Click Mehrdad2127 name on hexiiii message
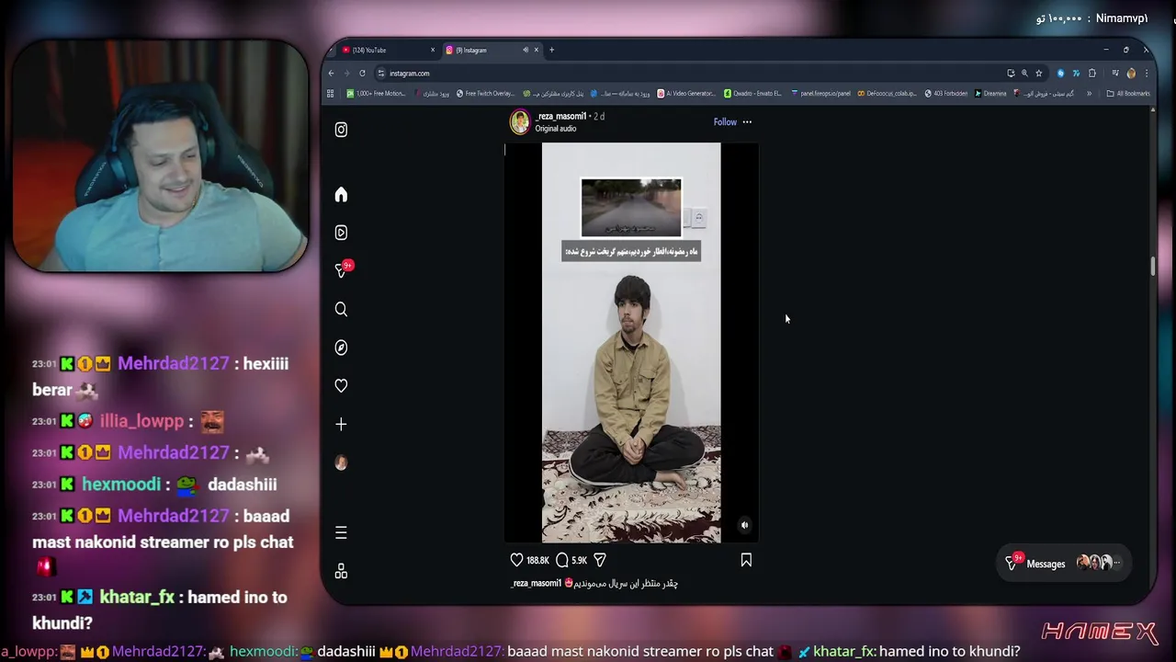The height and width of the screenshot is (662, 1176). pyautogui.click(x=174, y=363)
